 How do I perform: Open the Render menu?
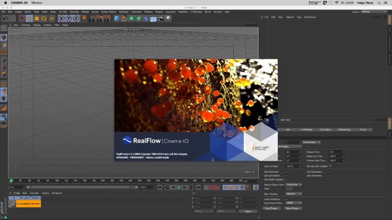coord(85,12)
